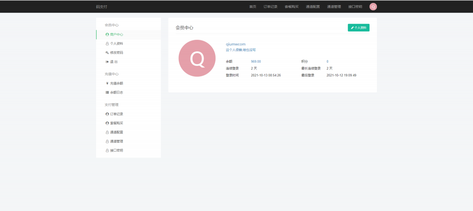Go to 首页 in the top navigation

point(253,7)
